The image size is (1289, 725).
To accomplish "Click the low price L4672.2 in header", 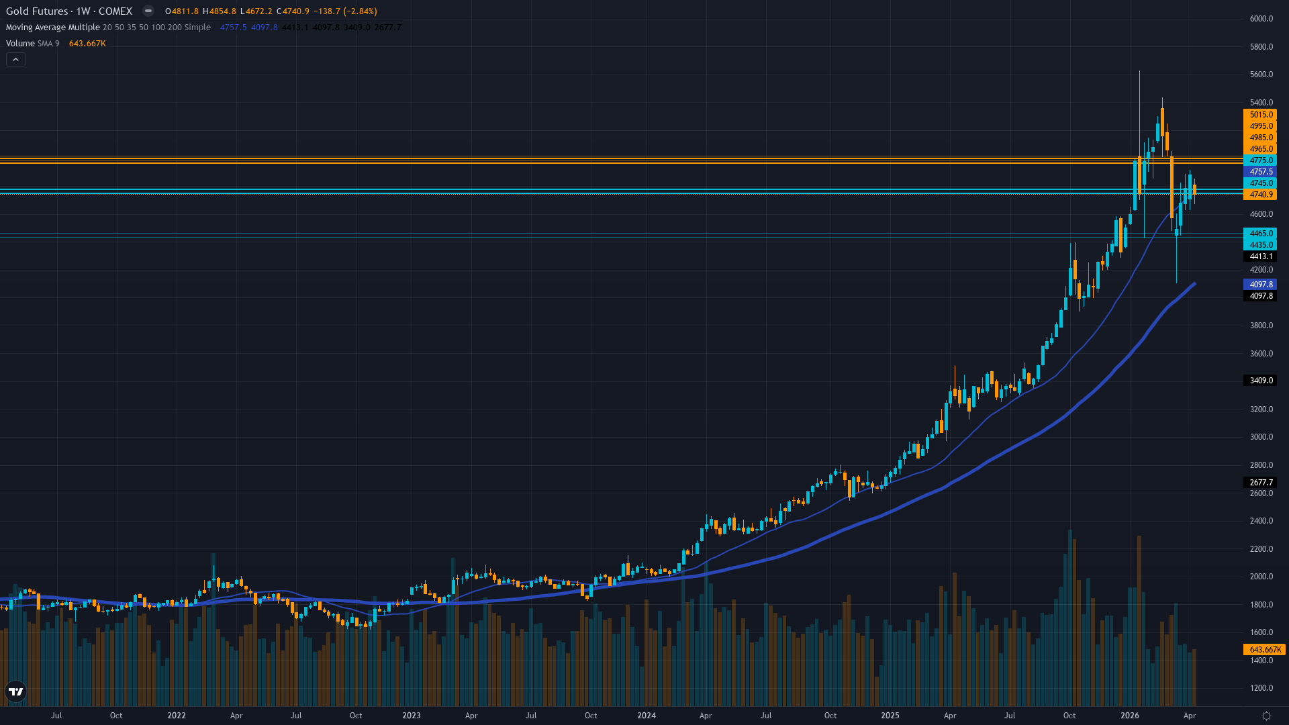I will pos(256,11).
